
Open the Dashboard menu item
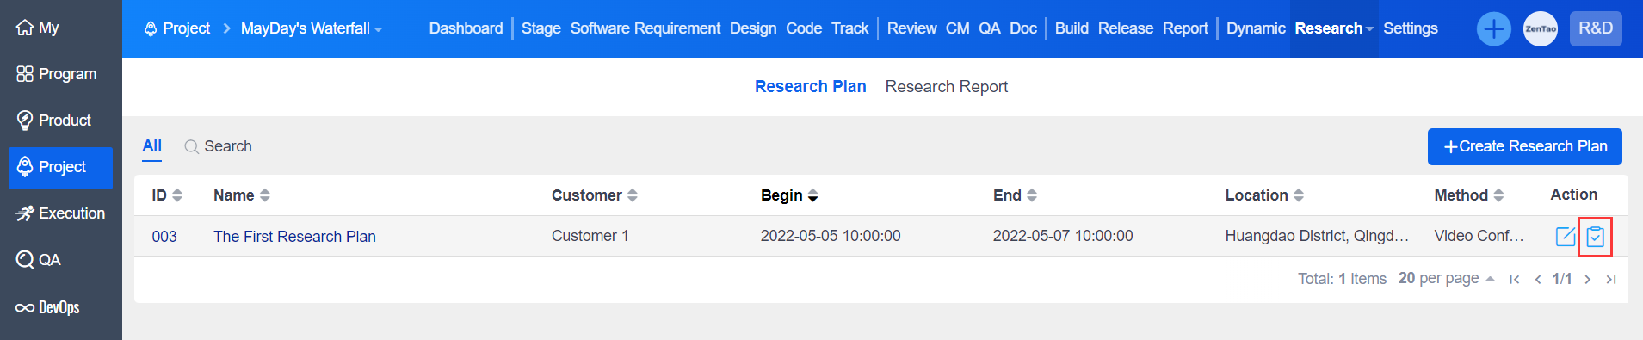(466, 28)
